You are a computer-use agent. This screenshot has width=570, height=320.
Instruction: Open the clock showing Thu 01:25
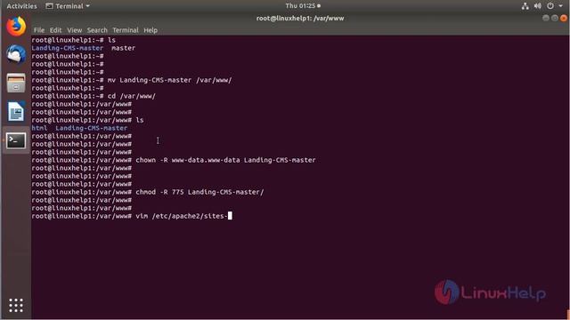coord(303,6)
